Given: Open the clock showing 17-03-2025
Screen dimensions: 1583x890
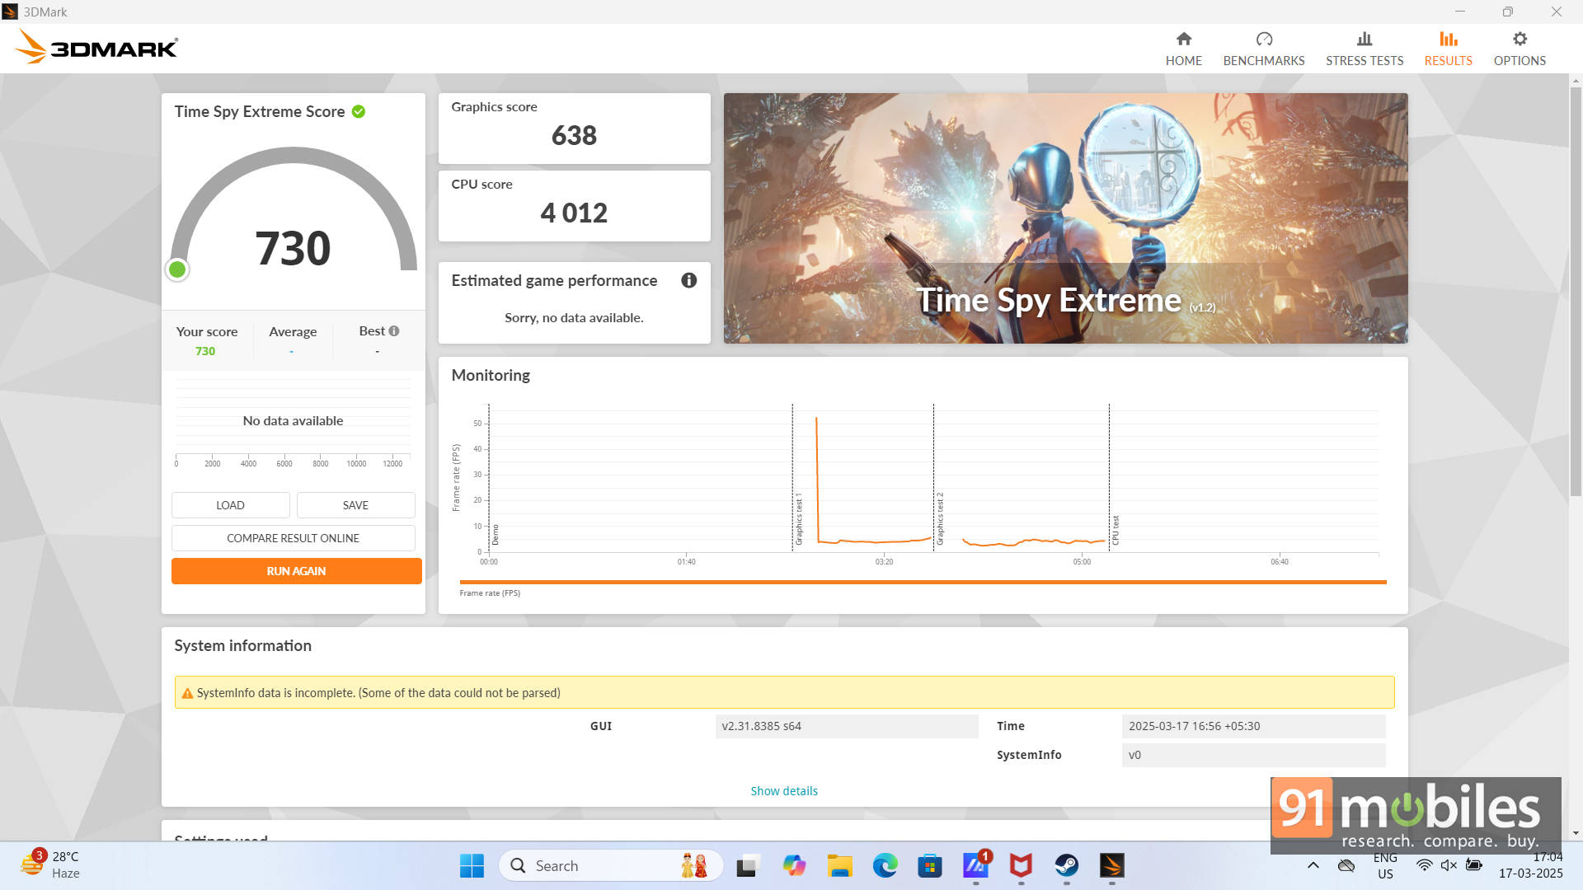Looking at the screenshot, I should [x=1530, y=865].
